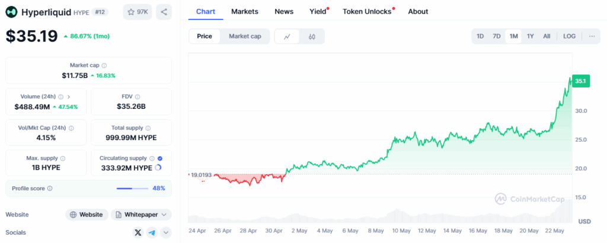Click the 19.0193 baseline price label

202,175
